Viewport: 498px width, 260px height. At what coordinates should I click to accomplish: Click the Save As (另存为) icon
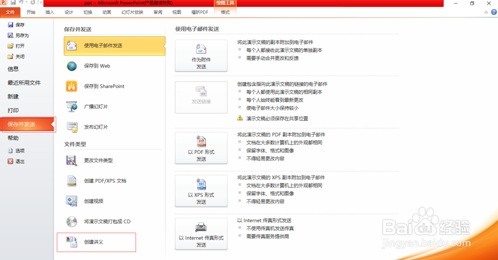[x=10, y=35]
